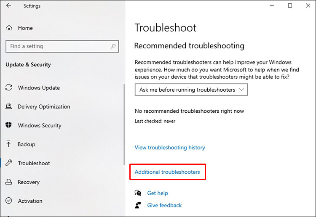Click the Home icon in sidebar
The width and height of the screenshot is (316, 217).
tap(9, 28)
